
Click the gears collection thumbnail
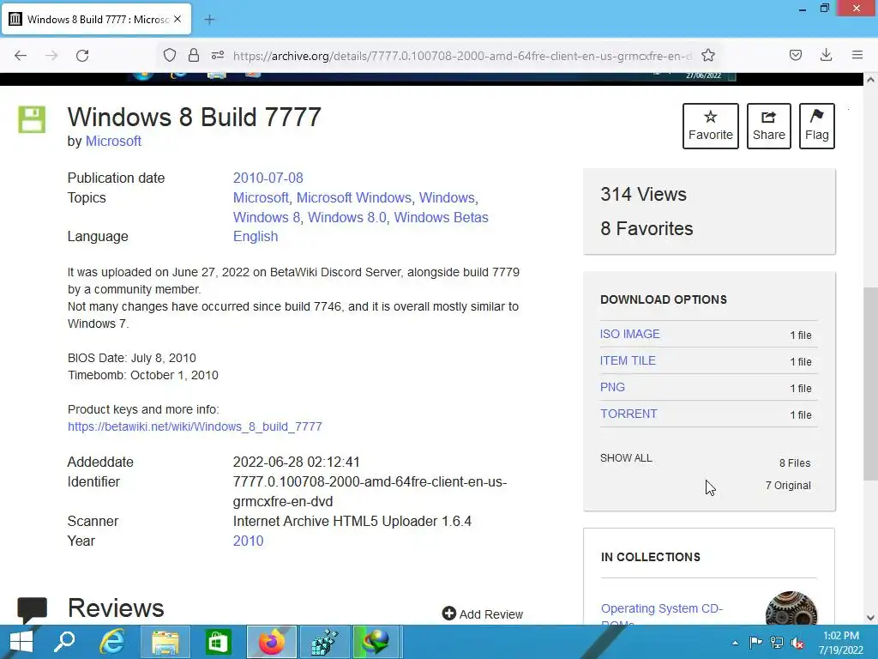[791, 608]
